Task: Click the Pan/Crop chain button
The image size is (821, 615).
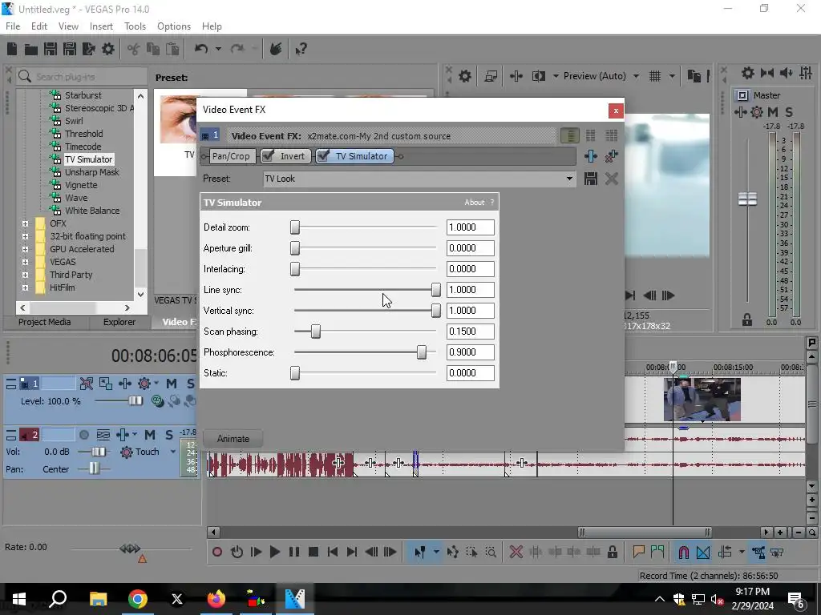Action: click(x=231, y=156)
